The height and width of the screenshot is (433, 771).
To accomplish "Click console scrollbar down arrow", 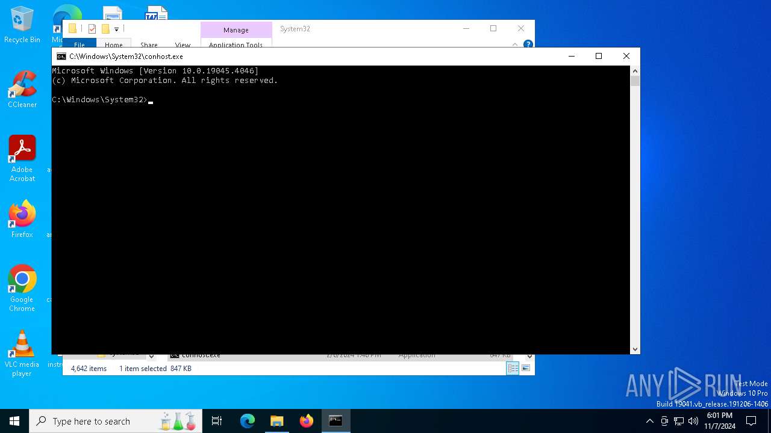I will click(x=635, y=349).
